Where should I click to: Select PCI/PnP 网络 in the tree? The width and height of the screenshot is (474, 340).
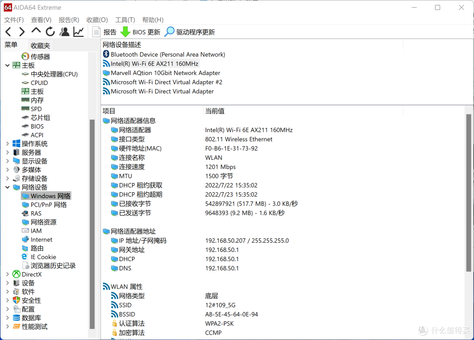coord(44,205)
